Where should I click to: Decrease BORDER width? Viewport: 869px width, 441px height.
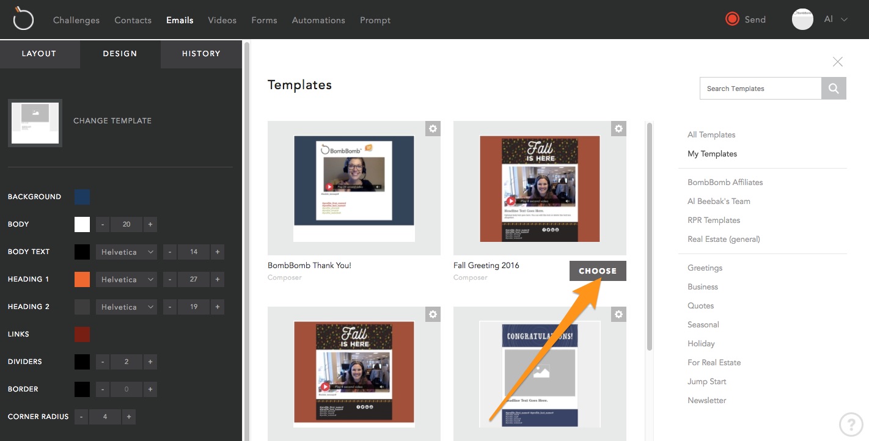pyautogui.click(x=103, y=389)
